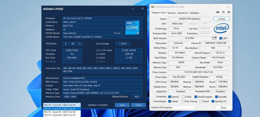This screenshot has height=117, width=260.
Task: Toggle the UEFI checkbox
Action: (220, 38)
